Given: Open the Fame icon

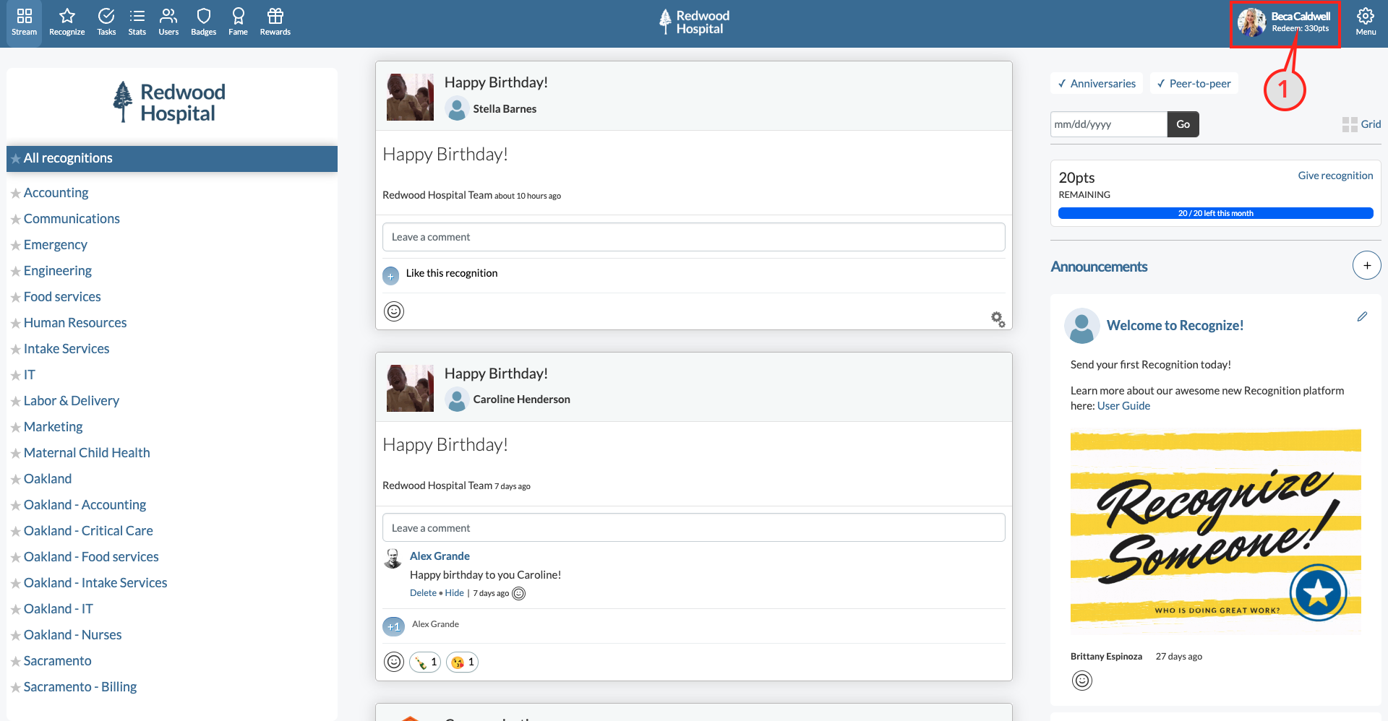Looking at the screenshot, I should pos(238,22).
